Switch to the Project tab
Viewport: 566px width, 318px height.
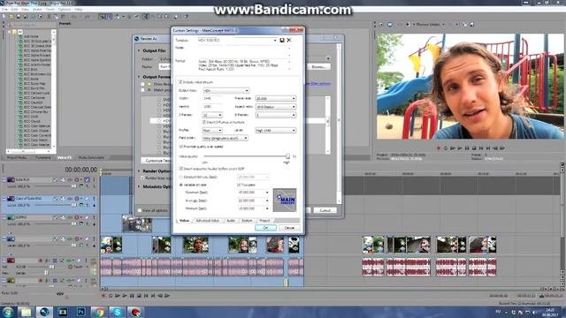[x=264, y=221]
